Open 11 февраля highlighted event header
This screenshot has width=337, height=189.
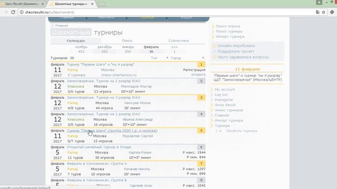(247, 69)
